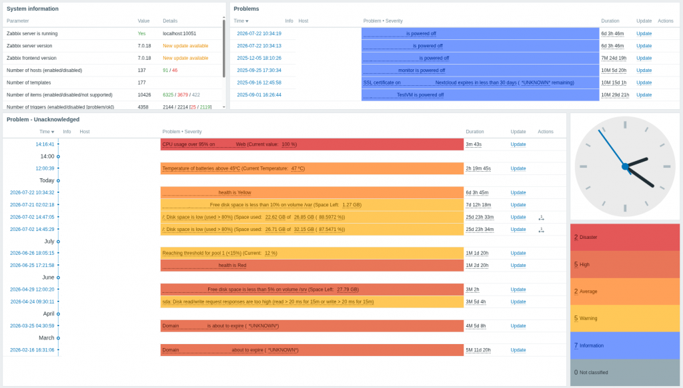Screen dimensions: 683x388
Task: Click Update for 2026-07-02 14:47:05 problem
Action: 518,217
